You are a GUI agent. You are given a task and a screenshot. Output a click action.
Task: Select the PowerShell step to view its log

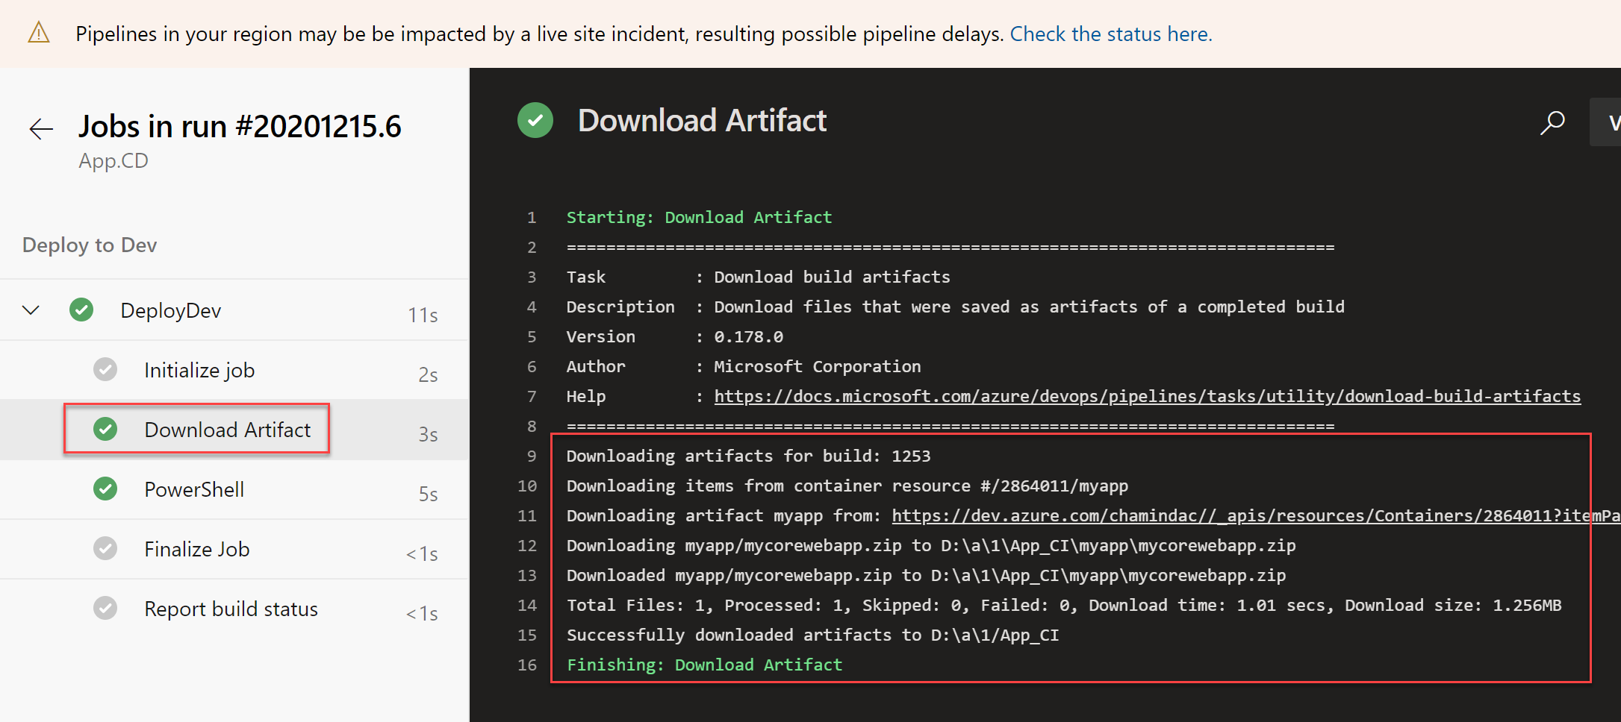pyautogui.click(x=195, y=489)
